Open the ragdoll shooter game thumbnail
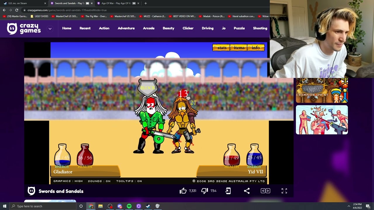Viewport: 374px width, 210px height. click(x=322, y=120)
